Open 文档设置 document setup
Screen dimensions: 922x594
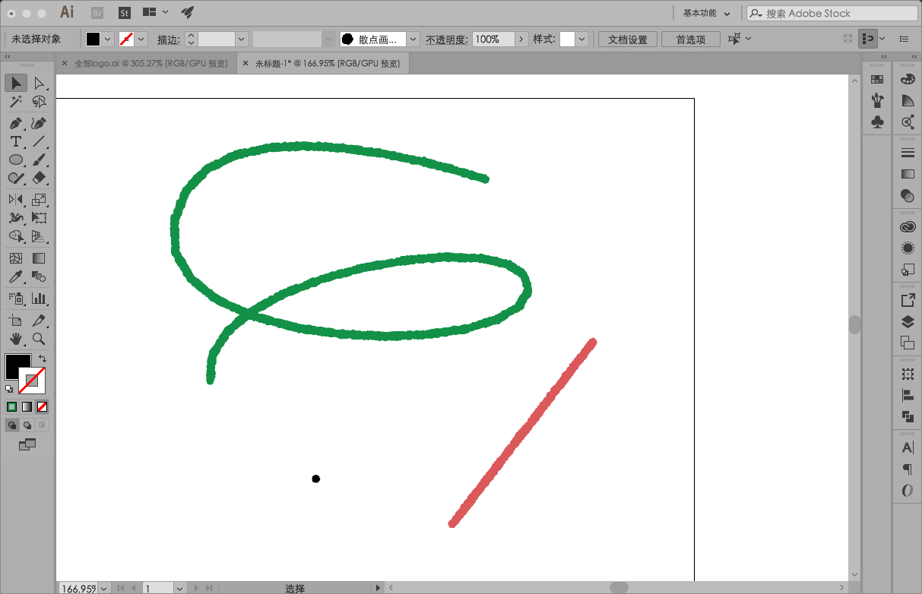(x=628, y=39)
